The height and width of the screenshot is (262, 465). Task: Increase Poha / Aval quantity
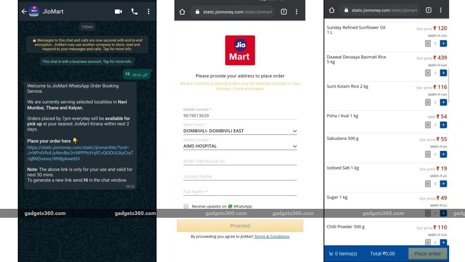(x=443, y=125)
